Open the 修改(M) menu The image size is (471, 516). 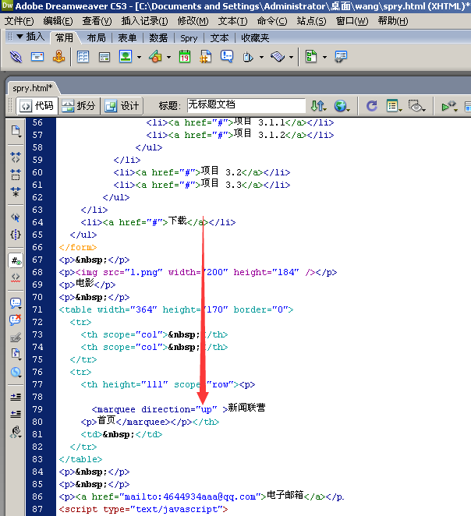(193, 21)
